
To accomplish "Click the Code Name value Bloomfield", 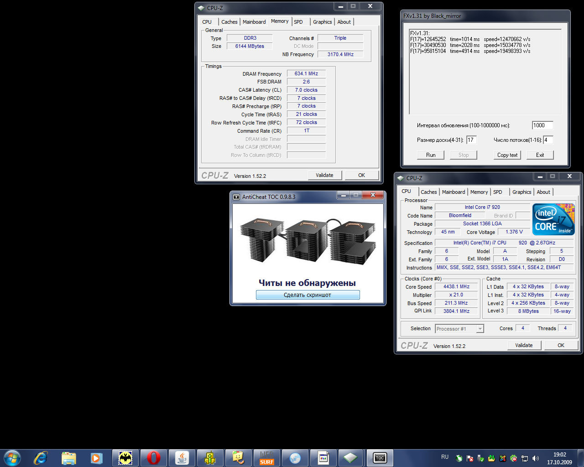I will pyautogui.click(x=460, y=215).
